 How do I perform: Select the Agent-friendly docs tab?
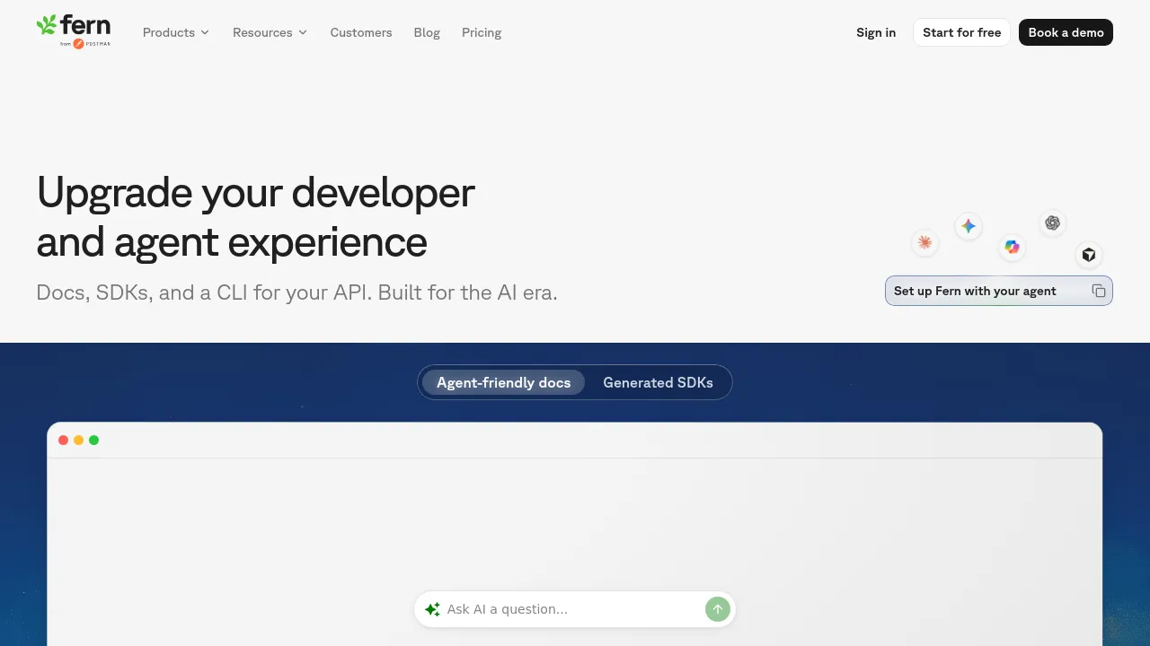click(x=503, y=382)
